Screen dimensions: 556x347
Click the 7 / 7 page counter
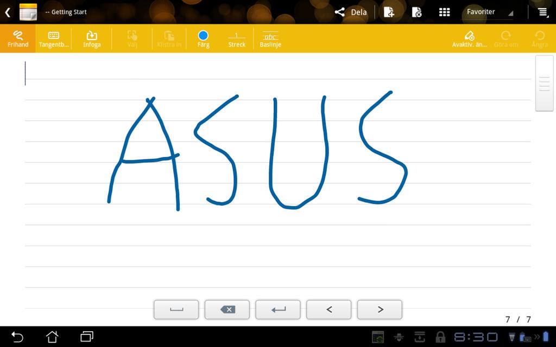[x=518, y=319]
